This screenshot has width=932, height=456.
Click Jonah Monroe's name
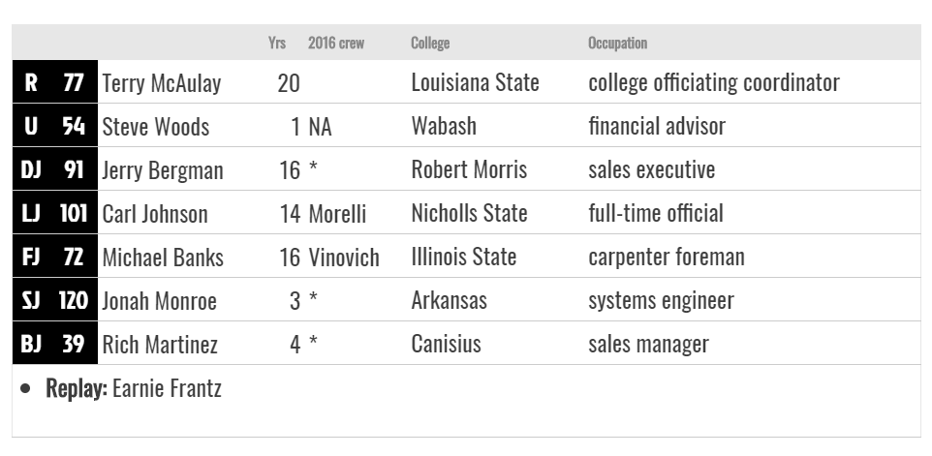(x=159, y=300)
